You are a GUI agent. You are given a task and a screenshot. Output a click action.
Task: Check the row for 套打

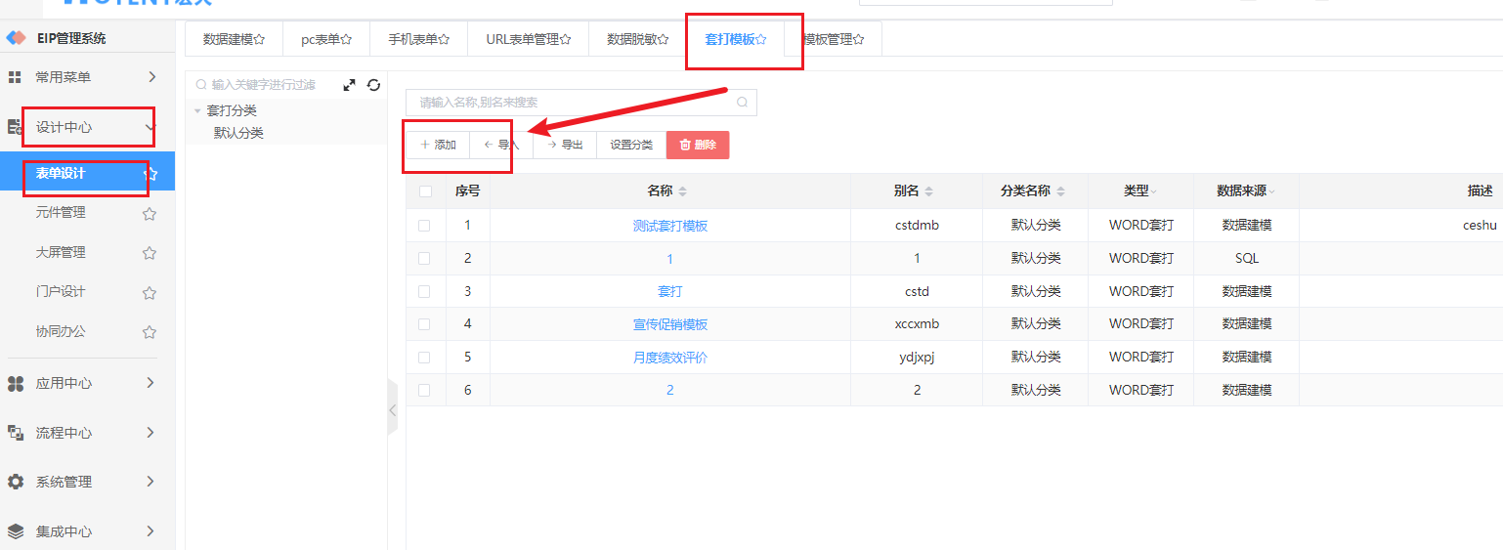pyautogui.click(x=424, y=291)
